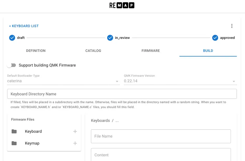Enable Support building QMK Firmware switch
This screenshot has width=245, height=161.
(x=11, y=65)
